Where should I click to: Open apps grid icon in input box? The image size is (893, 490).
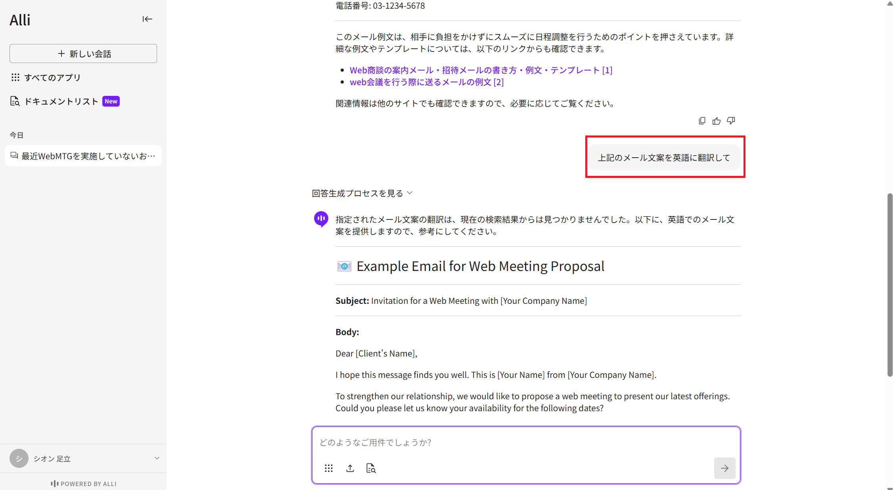328,468
